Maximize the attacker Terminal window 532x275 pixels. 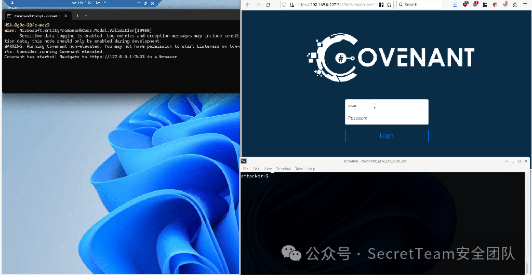click(519, 161)
